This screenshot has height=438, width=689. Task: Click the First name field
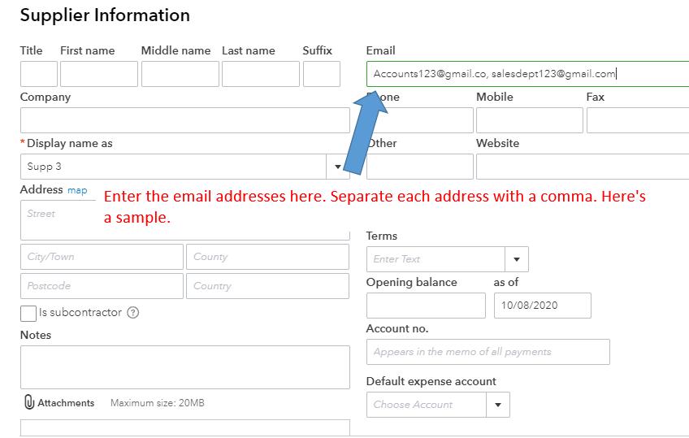click(98, 74)
